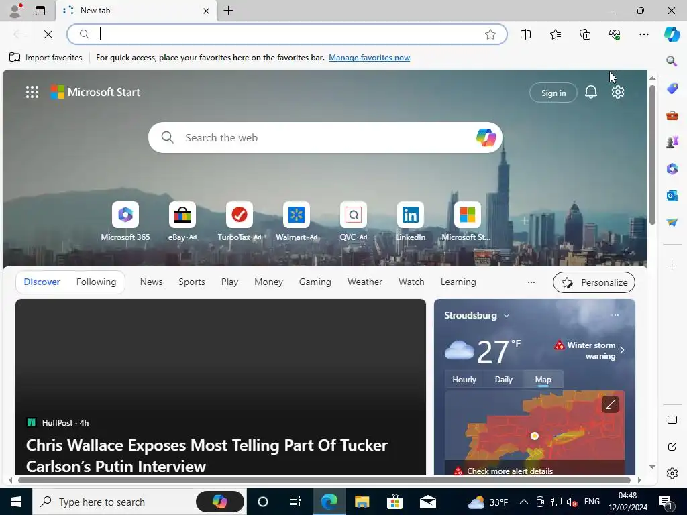687x515 pixels.
Task: Open weather card more options menu
Action: pyautogui.click(x=615, y=315)
